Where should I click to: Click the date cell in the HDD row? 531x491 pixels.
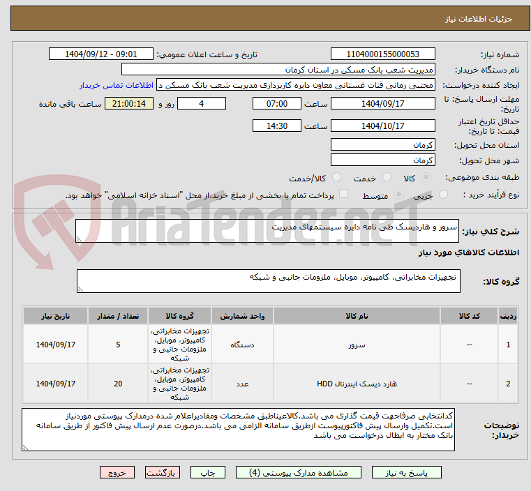[x=56, y=384]
